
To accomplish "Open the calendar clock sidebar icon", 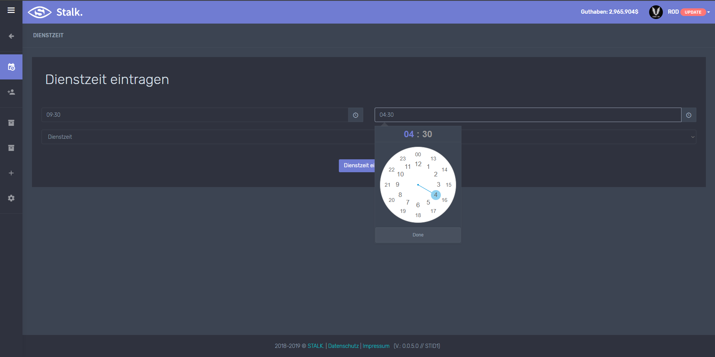I will coord(11,67).
